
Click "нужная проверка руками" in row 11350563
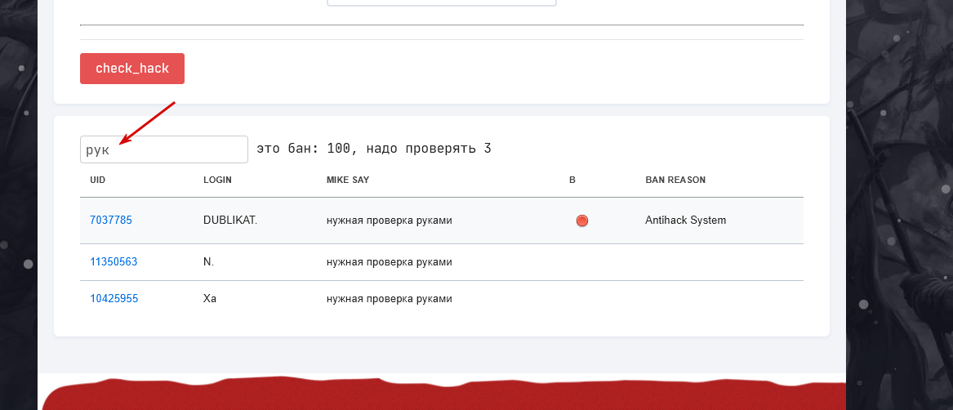tap(389, 262)
